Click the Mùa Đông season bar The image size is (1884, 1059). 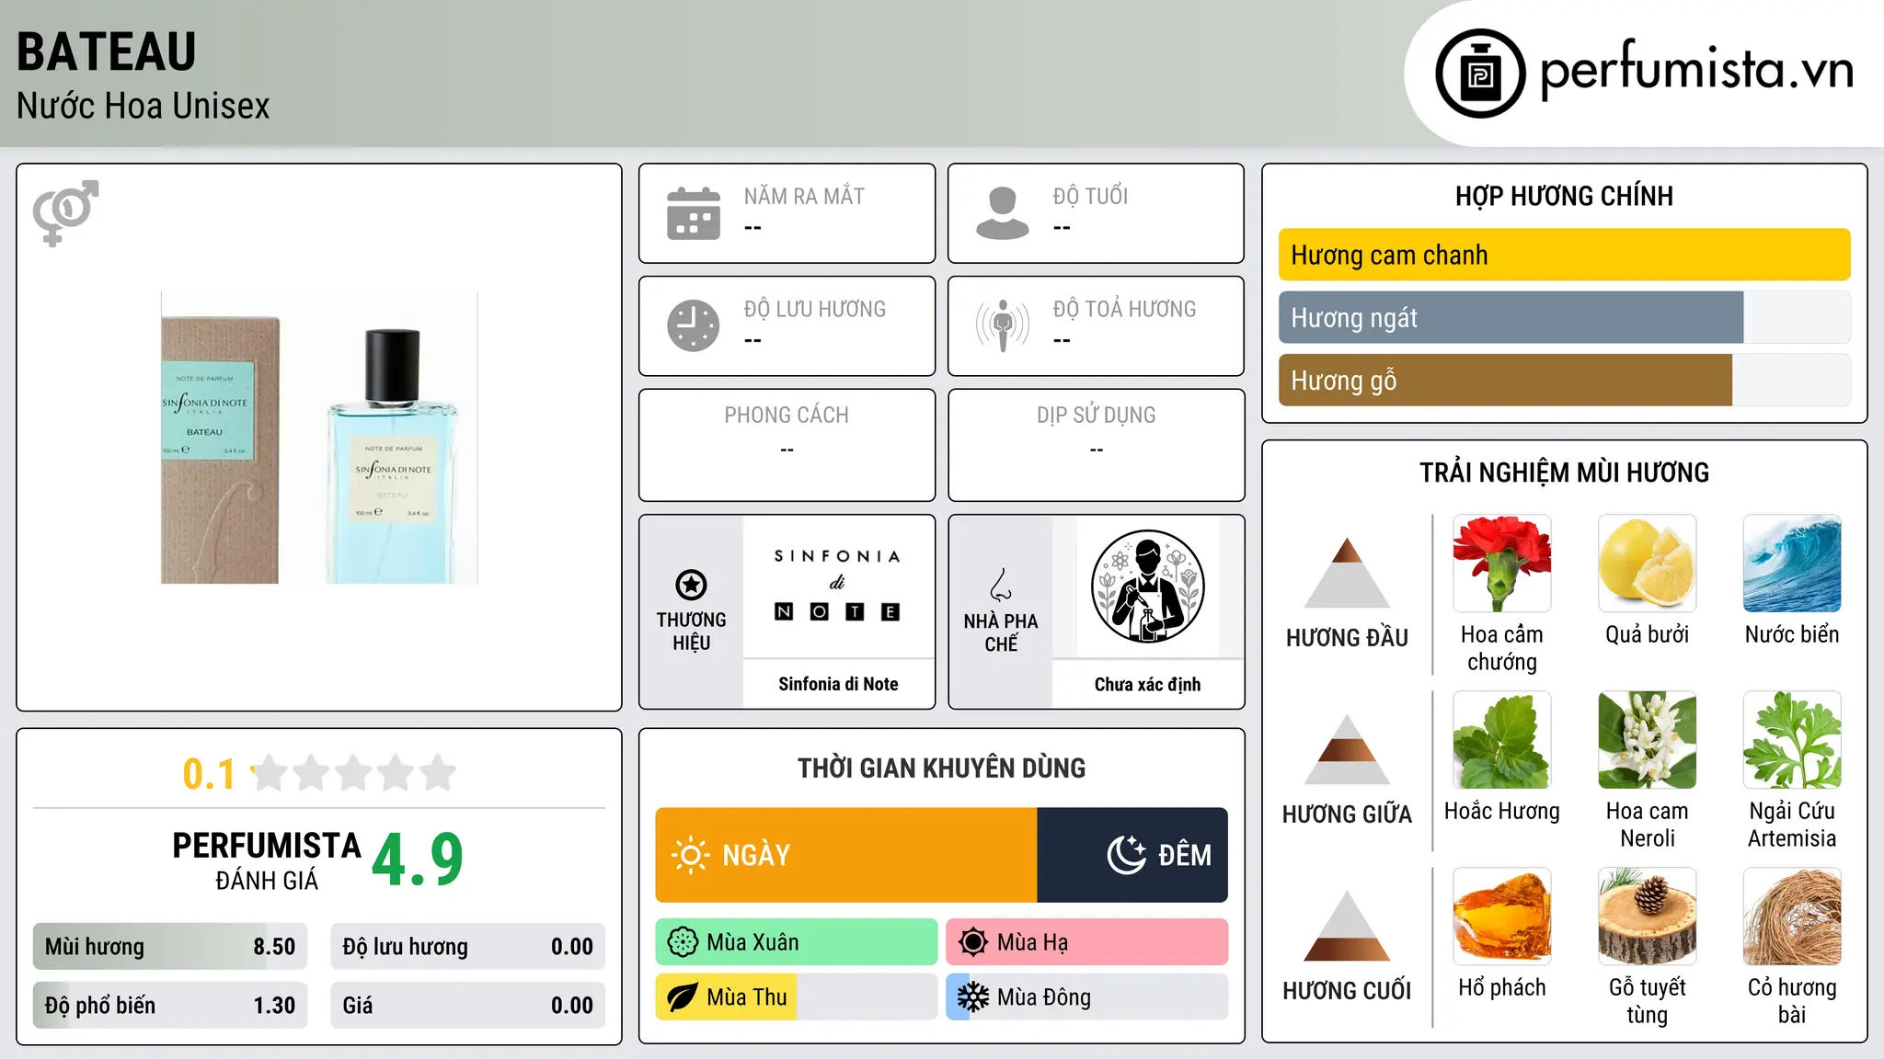pyautogui.click(x=1087, y=997)
